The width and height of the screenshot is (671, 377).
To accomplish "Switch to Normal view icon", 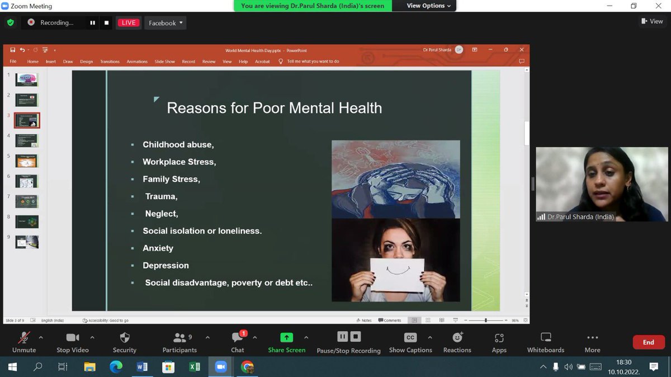I will pos(414,321).
